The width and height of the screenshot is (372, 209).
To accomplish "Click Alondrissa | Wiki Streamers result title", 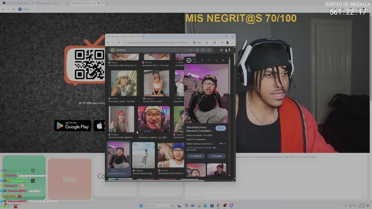I will click(123, 65).
